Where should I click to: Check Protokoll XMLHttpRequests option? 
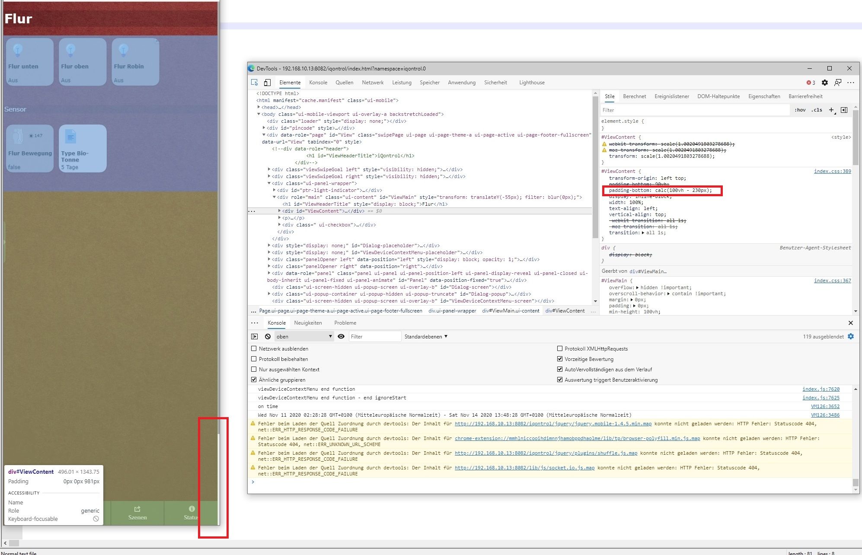point(560,348)
